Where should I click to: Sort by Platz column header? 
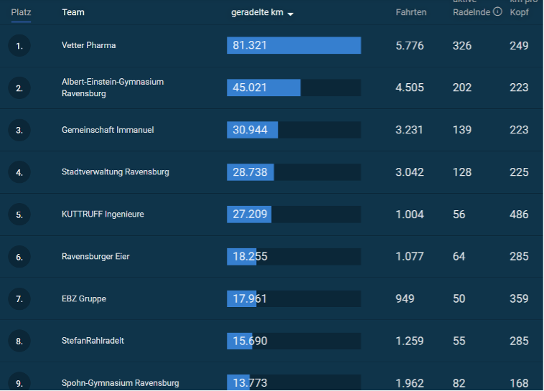[x=21, y=12]
